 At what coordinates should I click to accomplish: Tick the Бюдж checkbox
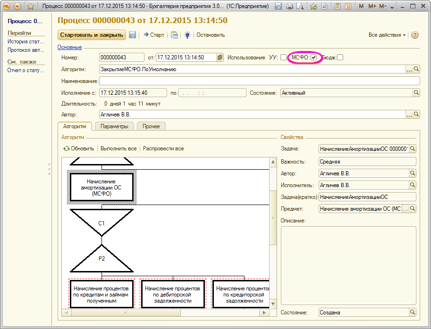tap(340, 58)
